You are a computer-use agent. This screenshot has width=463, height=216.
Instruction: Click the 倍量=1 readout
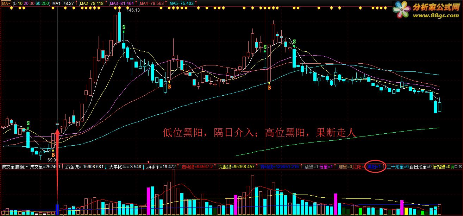pos(326,167)
